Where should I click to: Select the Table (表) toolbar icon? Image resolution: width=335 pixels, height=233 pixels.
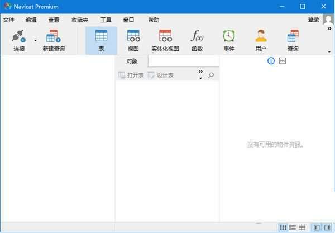pos(101,38)
